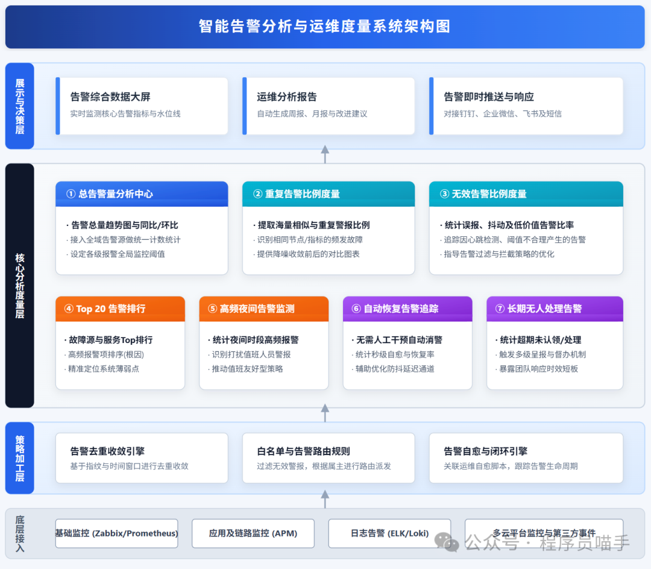This screenshot has width=651, height=569.
Task: Click text 提取海量相似与重复警报比例
Action: pos(313,225)
